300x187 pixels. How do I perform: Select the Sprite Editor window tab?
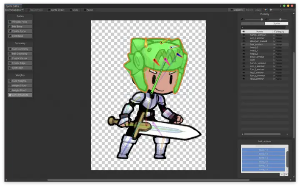click(13, 6)
